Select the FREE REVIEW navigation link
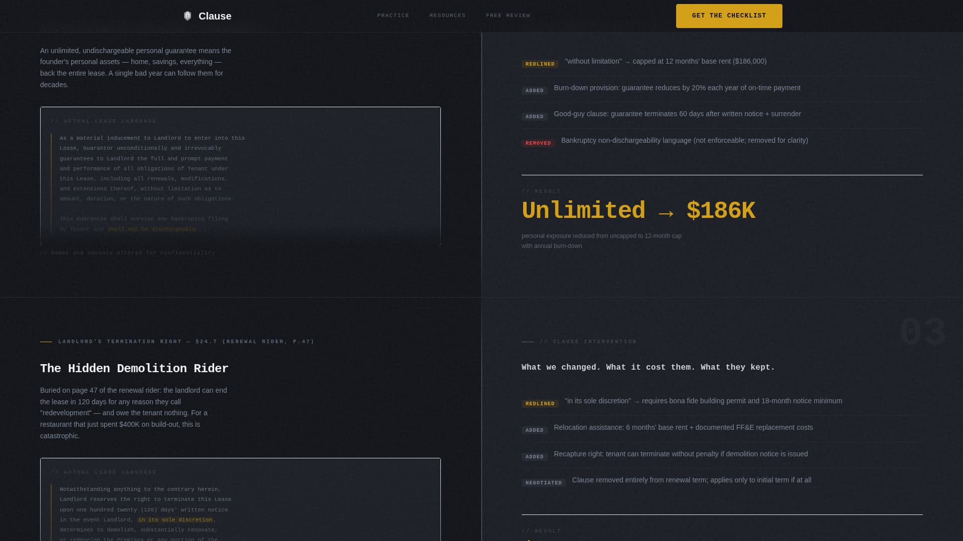The width and height of the screenshot is (963, 541). pos(508,16)
